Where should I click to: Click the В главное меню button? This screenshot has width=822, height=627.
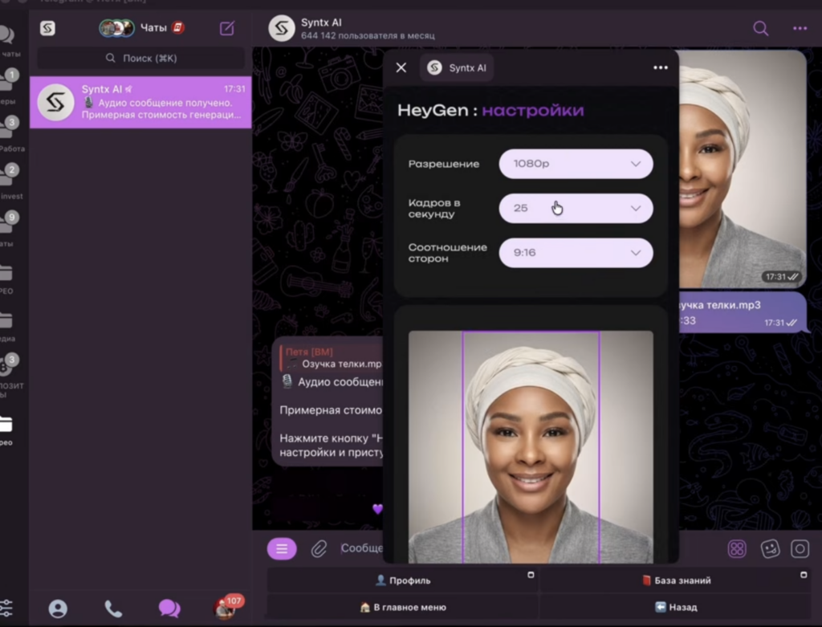(403, 607)
